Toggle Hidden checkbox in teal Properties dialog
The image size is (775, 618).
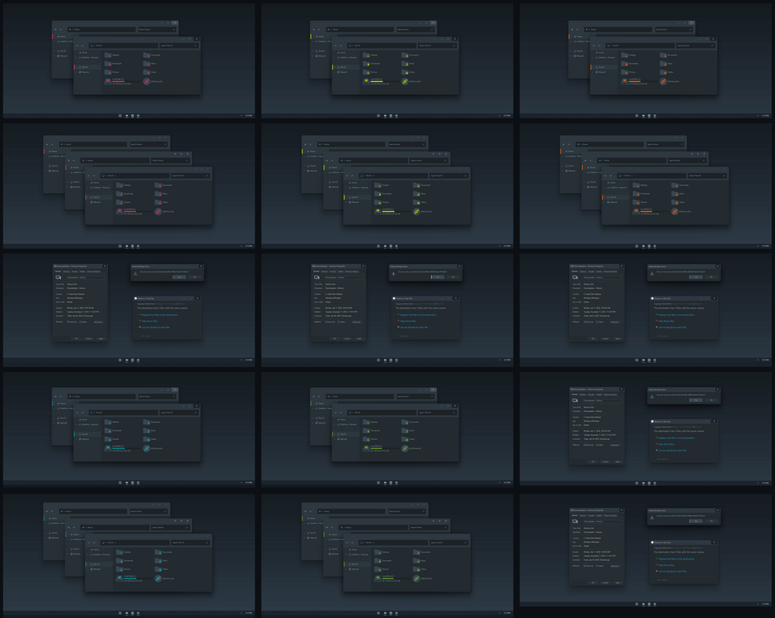tap(597, 445)
